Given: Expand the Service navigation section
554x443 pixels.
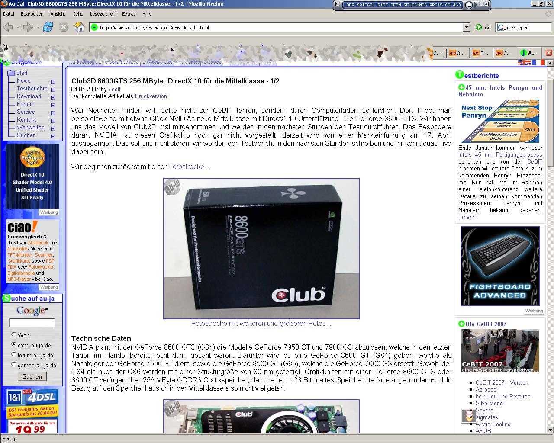Looking at the screenshot, I should [53, 113].
